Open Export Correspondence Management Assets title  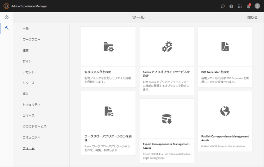coord(166,146)
